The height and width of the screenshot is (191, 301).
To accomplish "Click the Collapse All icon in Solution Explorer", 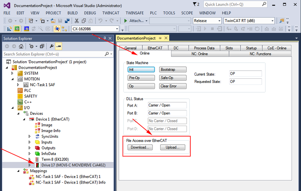I will [x=41, y=46].
